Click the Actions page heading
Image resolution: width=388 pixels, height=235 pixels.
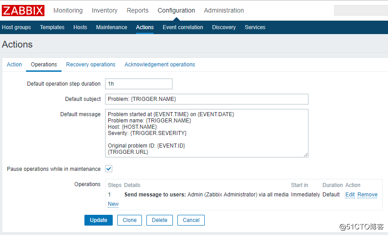tap(18, 44)
